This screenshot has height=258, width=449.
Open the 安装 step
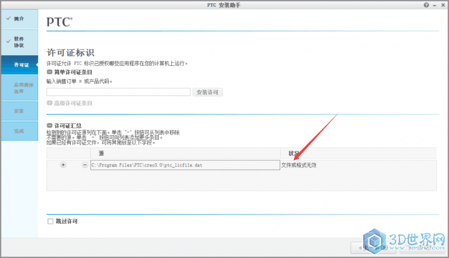point(20,111)
